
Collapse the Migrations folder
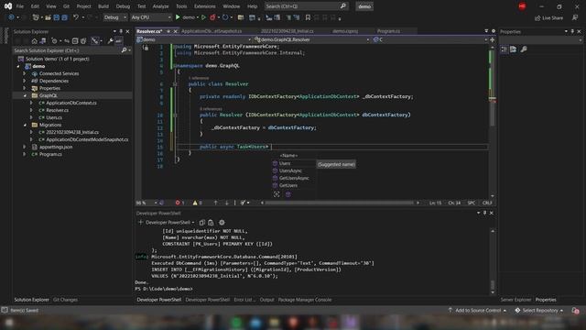(25, 125)
